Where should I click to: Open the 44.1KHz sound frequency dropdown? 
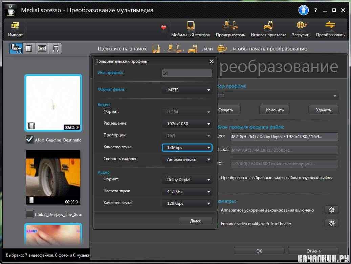point(187,192)
